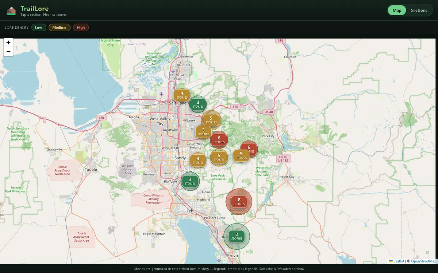Open the 6 stories marker above Cottonwood Heights
Screen dimensions: 438x273
(219, 140)
